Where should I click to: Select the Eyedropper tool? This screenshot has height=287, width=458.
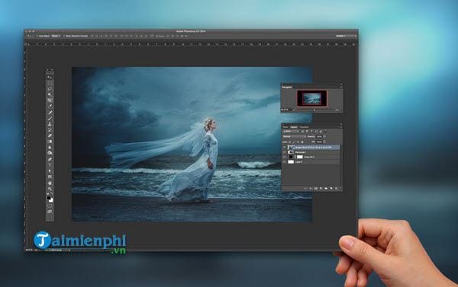[x=50, y=107]
